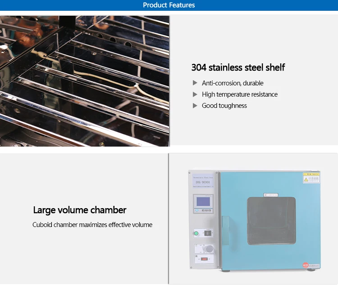Click the arrow bullet beside Anti-corrosion, durable
The height and width of the screenshot is (285, 338).
195,83
